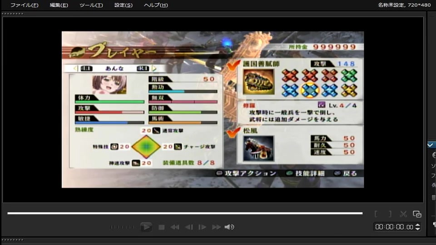Click the 00:00:00.00 timecode field
Image resolution: width=436 pixels, height=245 pixels.
[x=394, y=227]
